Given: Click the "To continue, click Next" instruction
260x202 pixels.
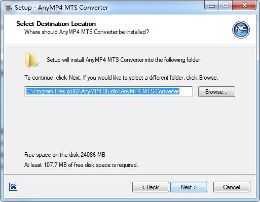Looking at the screenshot, I should [x=121, y=78].
